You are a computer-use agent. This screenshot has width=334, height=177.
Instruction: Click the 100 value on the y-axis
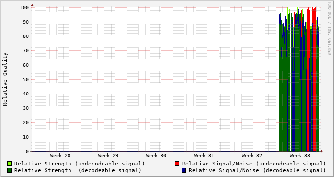click(24, 8)
